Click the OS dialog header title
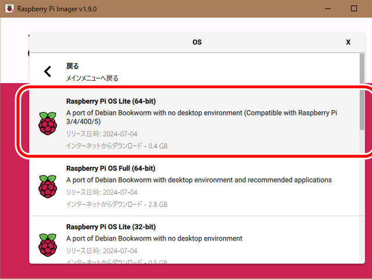The width and height of the screenshot is (372, 279). pos(197,42)
